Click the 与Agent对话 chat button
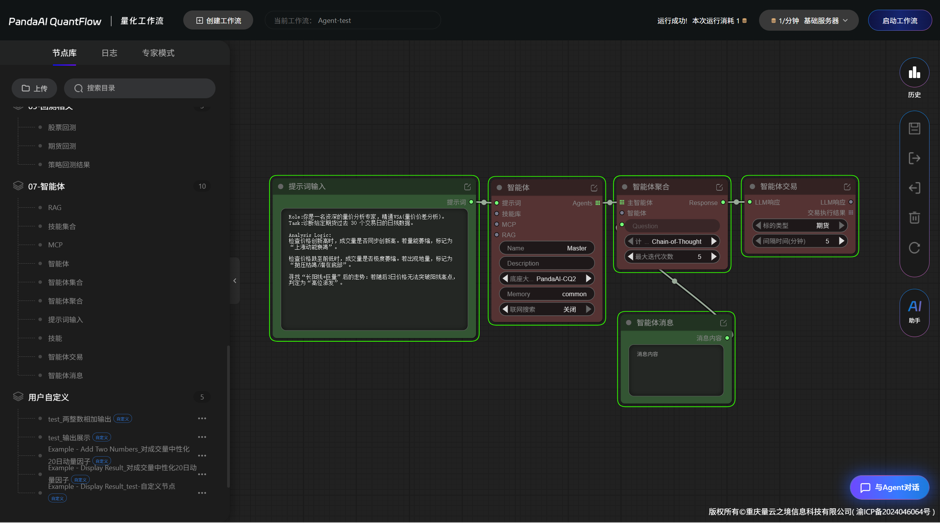Screen dimensions: 940x523 click(890, 487)
